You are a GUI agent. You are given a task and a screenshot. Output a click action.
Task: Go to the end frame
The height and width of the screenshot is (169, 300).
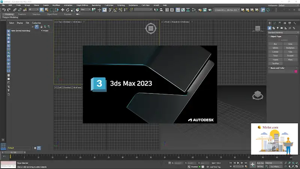246,163
